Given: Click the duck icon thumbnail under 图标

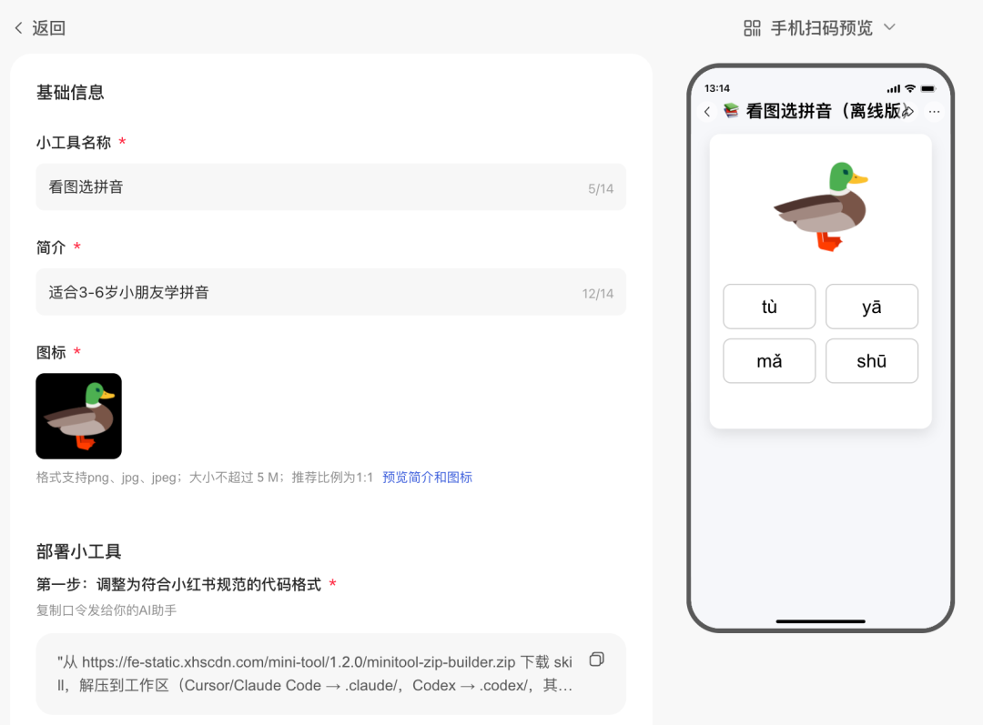Looking at the screenshot, I should [x=79, y=416].
